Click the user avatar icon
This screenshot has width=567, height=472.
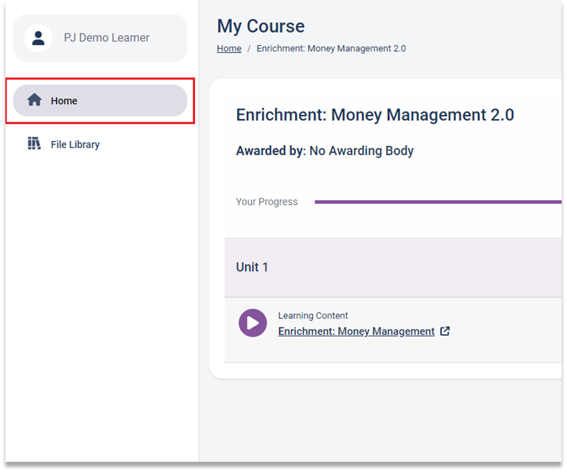click(38, 38)
